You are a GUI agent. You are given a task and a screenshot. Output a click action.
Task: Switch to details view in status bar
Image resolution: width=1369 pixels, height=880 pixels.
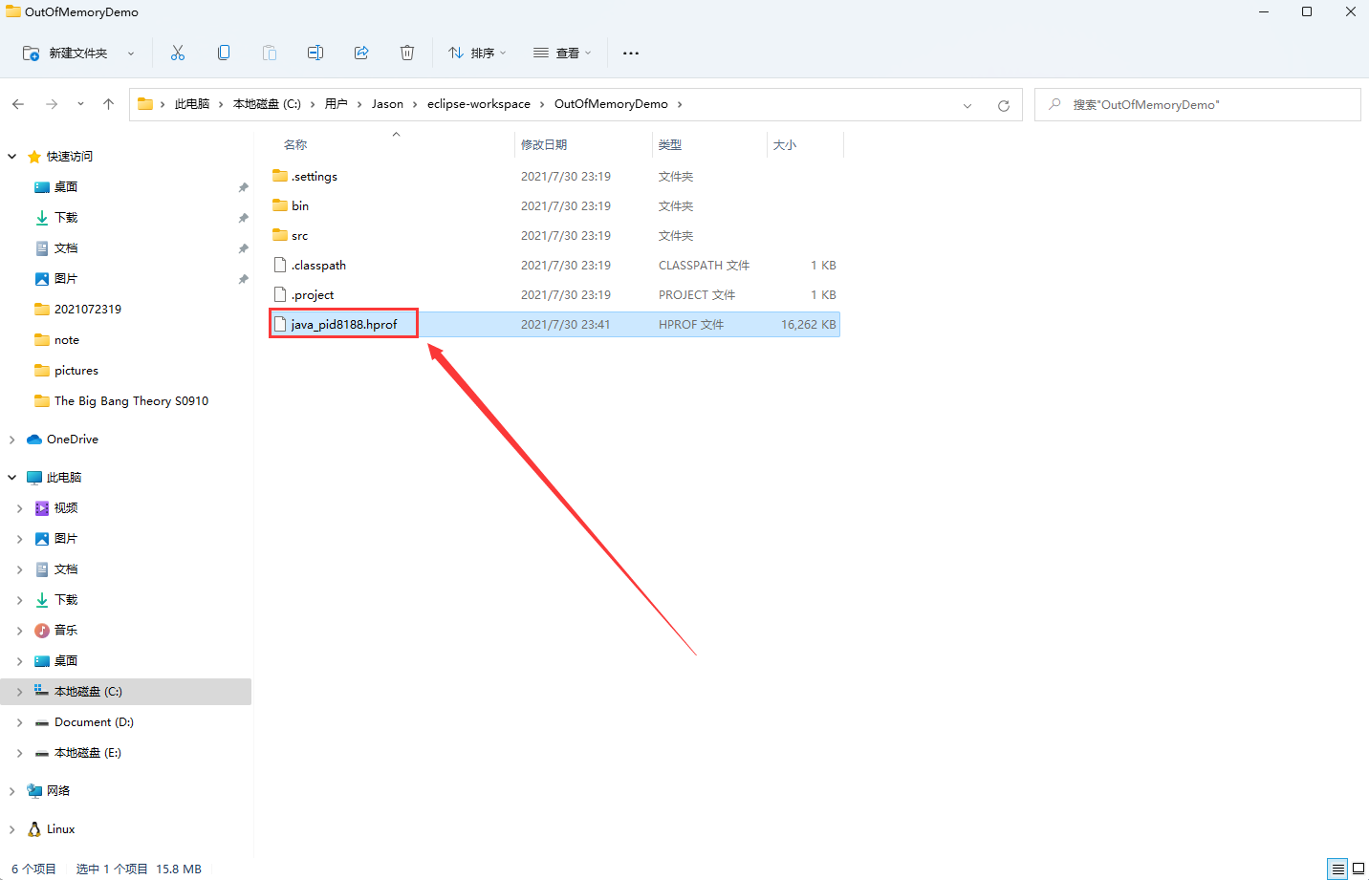[1337, 869]
